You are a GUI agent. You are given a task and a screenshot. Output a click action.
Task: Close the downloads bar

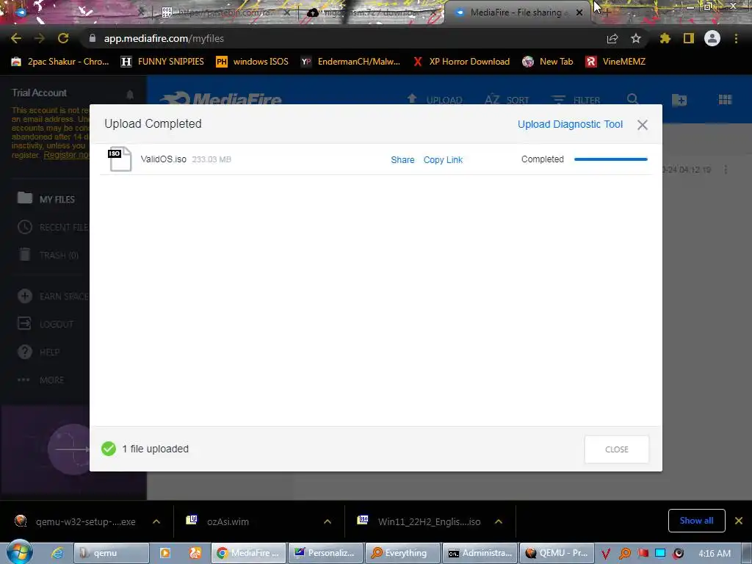pos(739,521)
